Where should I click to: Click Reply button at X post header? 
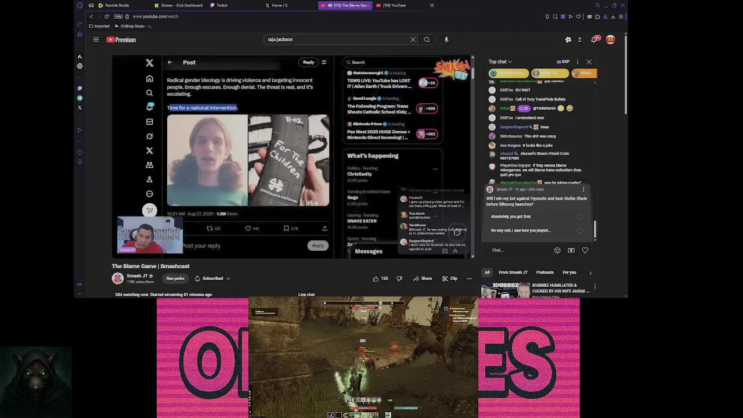click(x=308, y=62)
